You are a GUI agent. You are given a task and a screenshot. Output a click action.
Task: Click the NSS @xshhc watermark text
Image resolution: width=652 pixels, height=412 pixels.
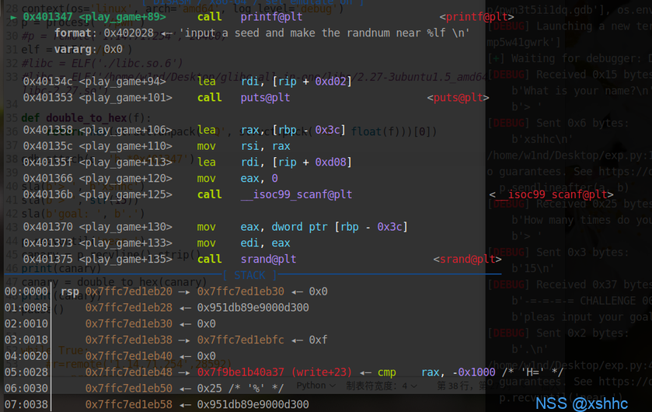[x=581, y=403]
